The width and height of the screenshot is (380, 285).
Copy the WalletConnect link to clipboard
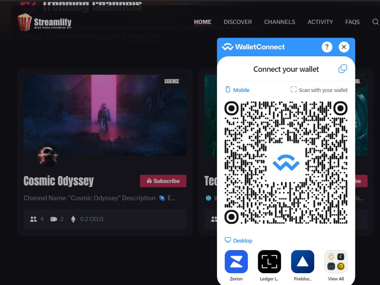342,69
